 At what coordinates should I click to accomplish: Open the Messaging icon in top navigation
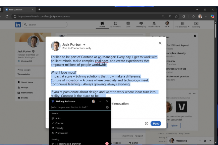141,23
